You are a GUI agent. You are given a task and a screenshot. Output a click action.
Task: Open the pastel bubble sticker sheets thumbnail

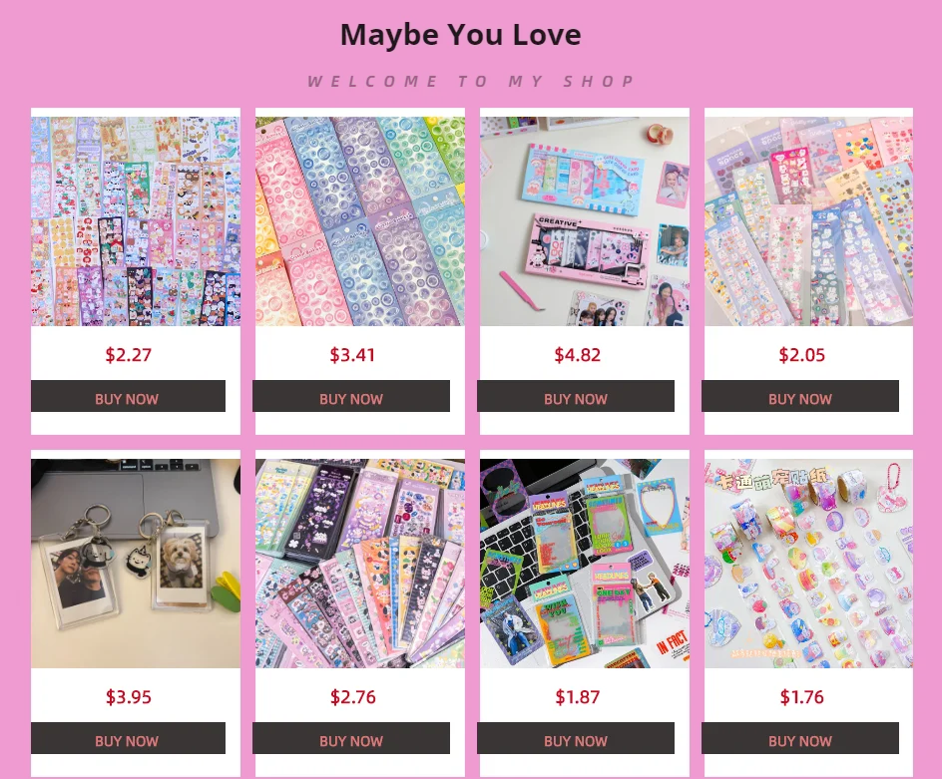(x=360, y=221)
